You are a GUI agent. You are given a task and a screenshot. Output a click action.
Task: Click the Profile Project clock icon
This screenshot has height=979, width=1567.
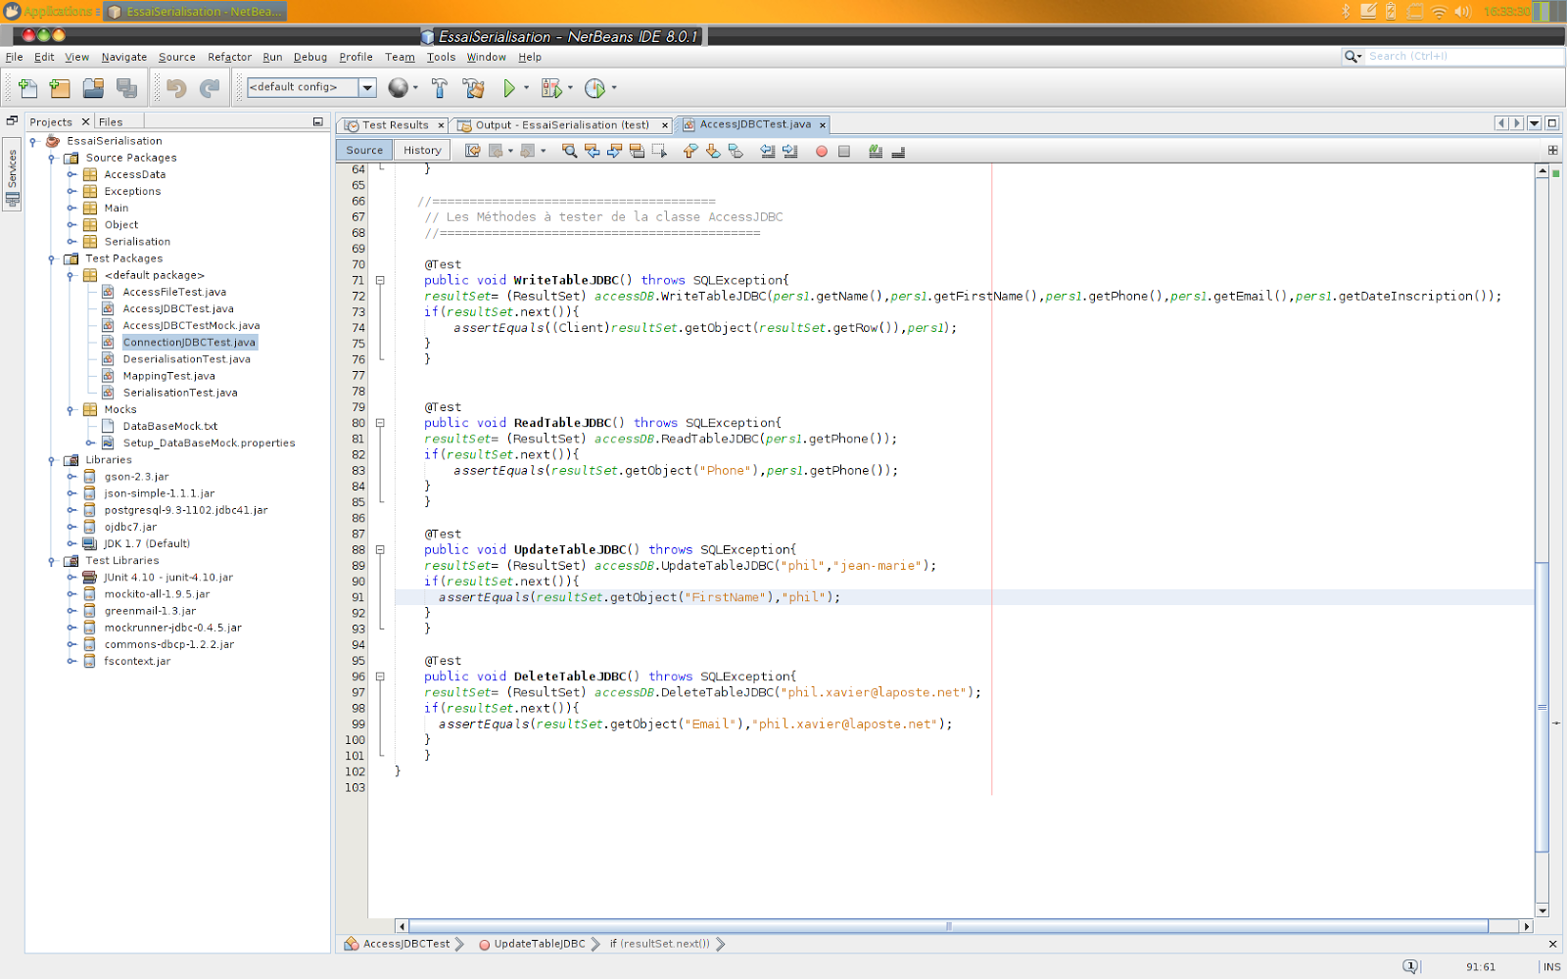coord(594,88)
